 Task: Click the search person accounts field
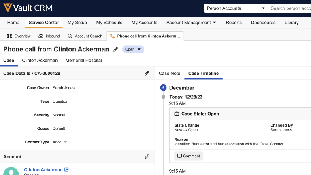click(x=290, y=8)
